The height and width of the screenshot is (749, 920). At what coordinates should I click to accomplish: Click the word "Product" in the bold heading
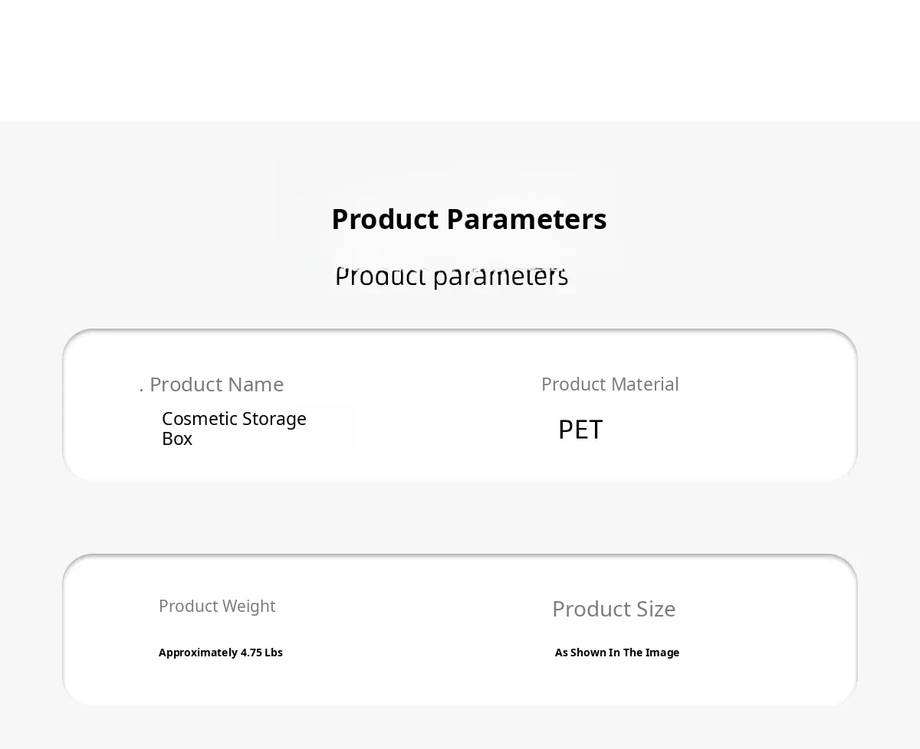click(x=385, y=220)
